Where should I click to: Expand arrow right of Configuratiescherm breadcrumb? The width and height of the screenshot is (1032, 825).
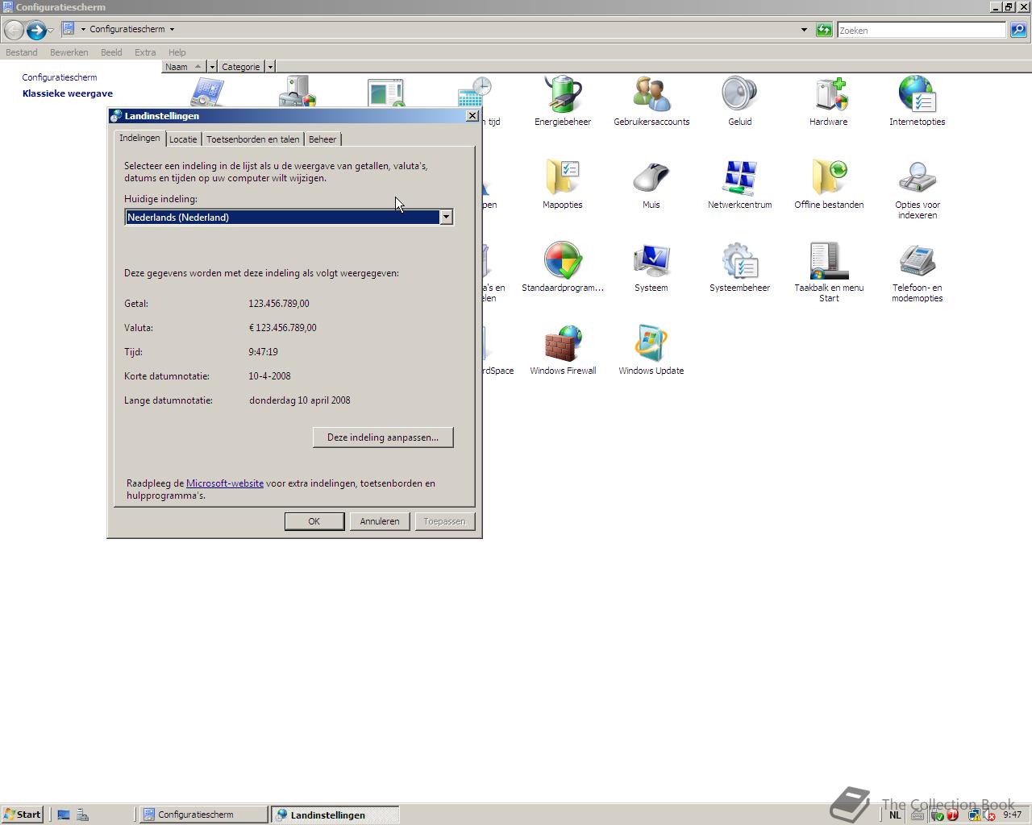click(x=172, y=29)
